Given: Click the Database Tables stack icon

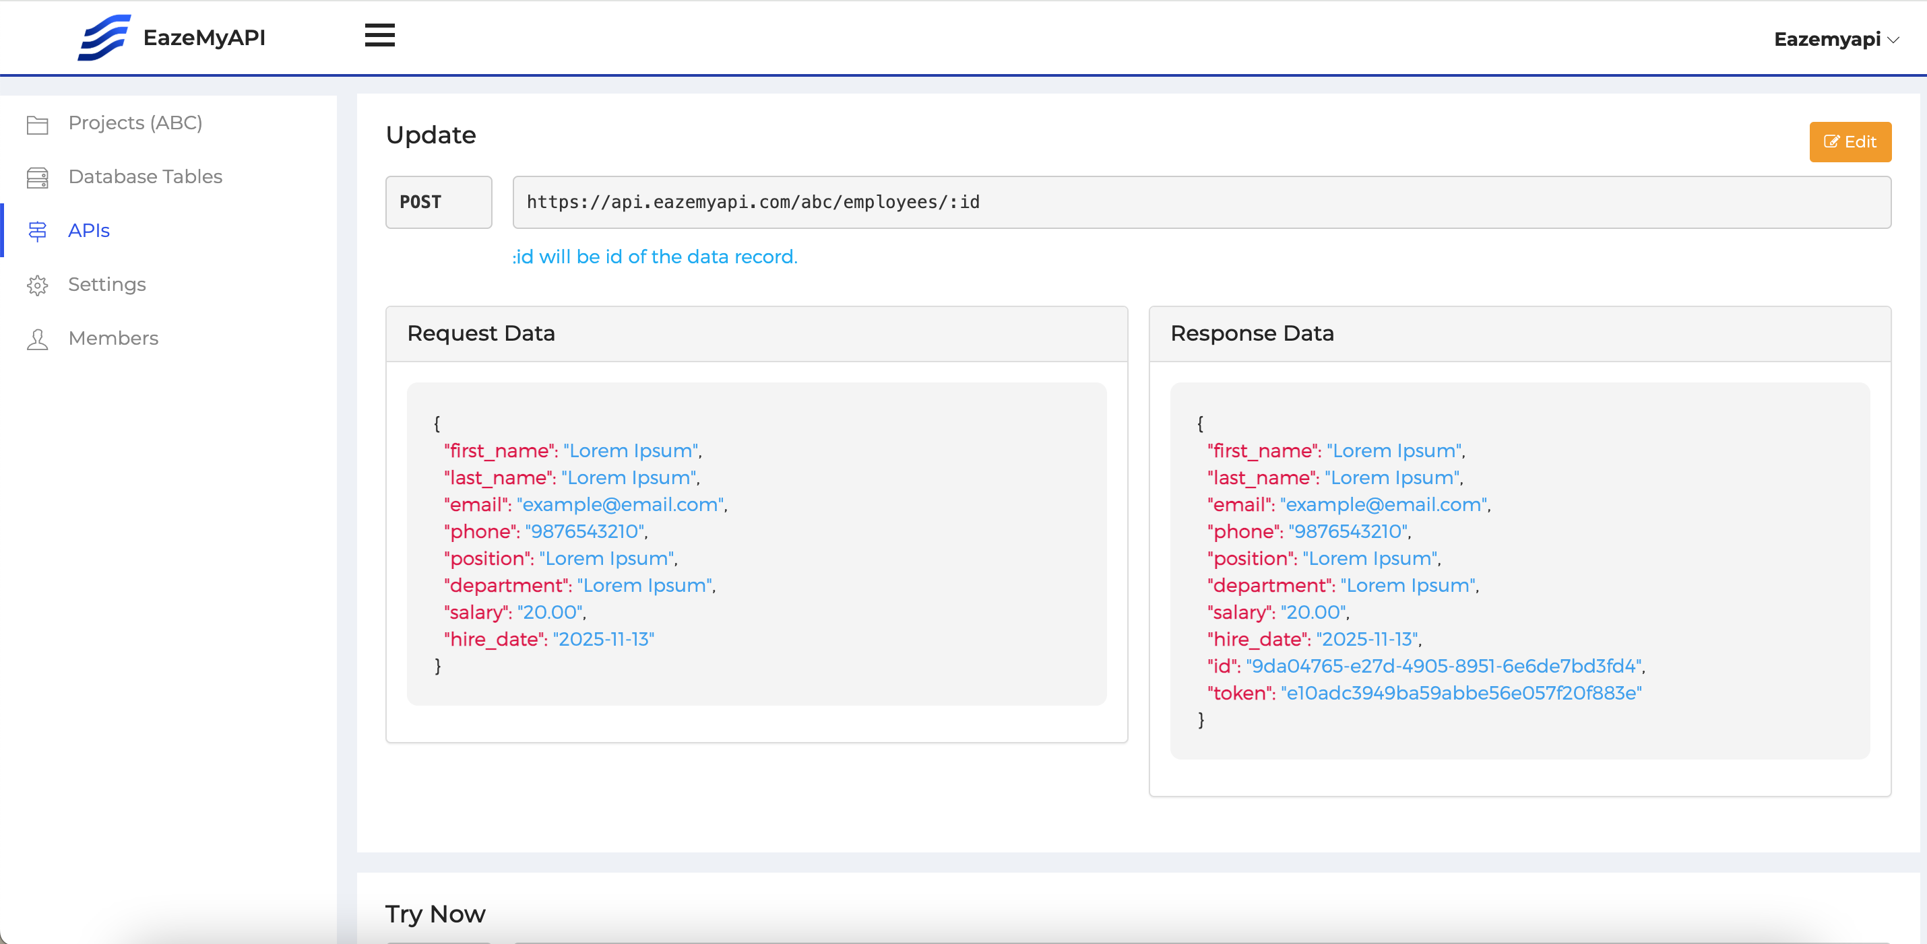Looking at the screenshot, I should click(38, 177).
